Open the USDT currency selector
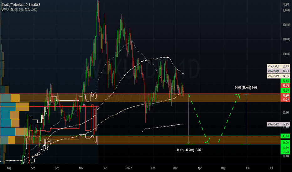The height and width of the screenshot is (172, 292). tap(286, 4)
